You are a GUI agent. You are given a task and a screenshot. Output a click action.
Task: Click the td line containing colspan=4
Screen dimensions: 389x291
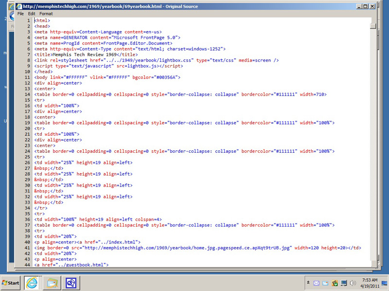(98, 220)
